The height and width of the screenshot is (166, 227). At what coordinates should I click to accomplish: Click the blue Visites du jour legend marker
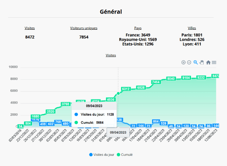91,155
